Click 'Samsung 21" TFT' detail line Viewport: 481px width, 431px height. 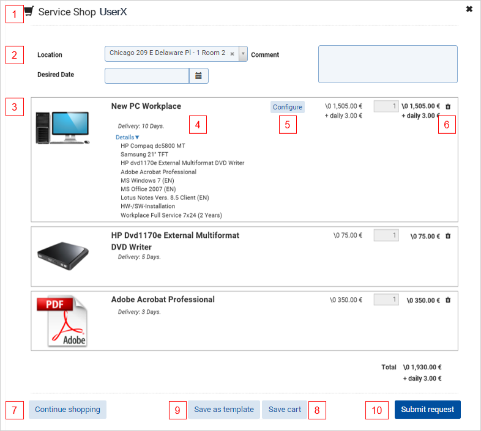tap(144, 155)
